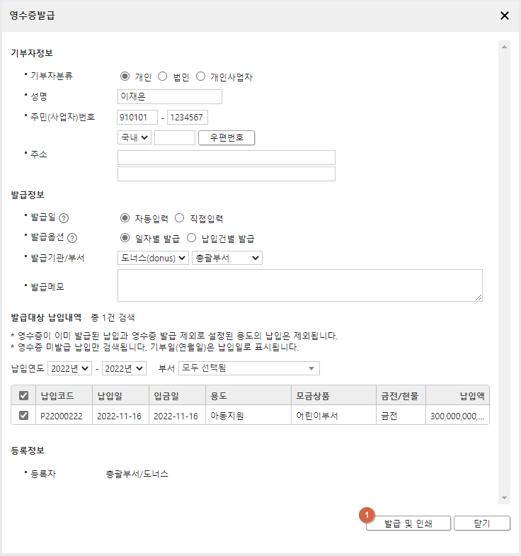Choose 직접입력 for issue date

pos(179,218)
